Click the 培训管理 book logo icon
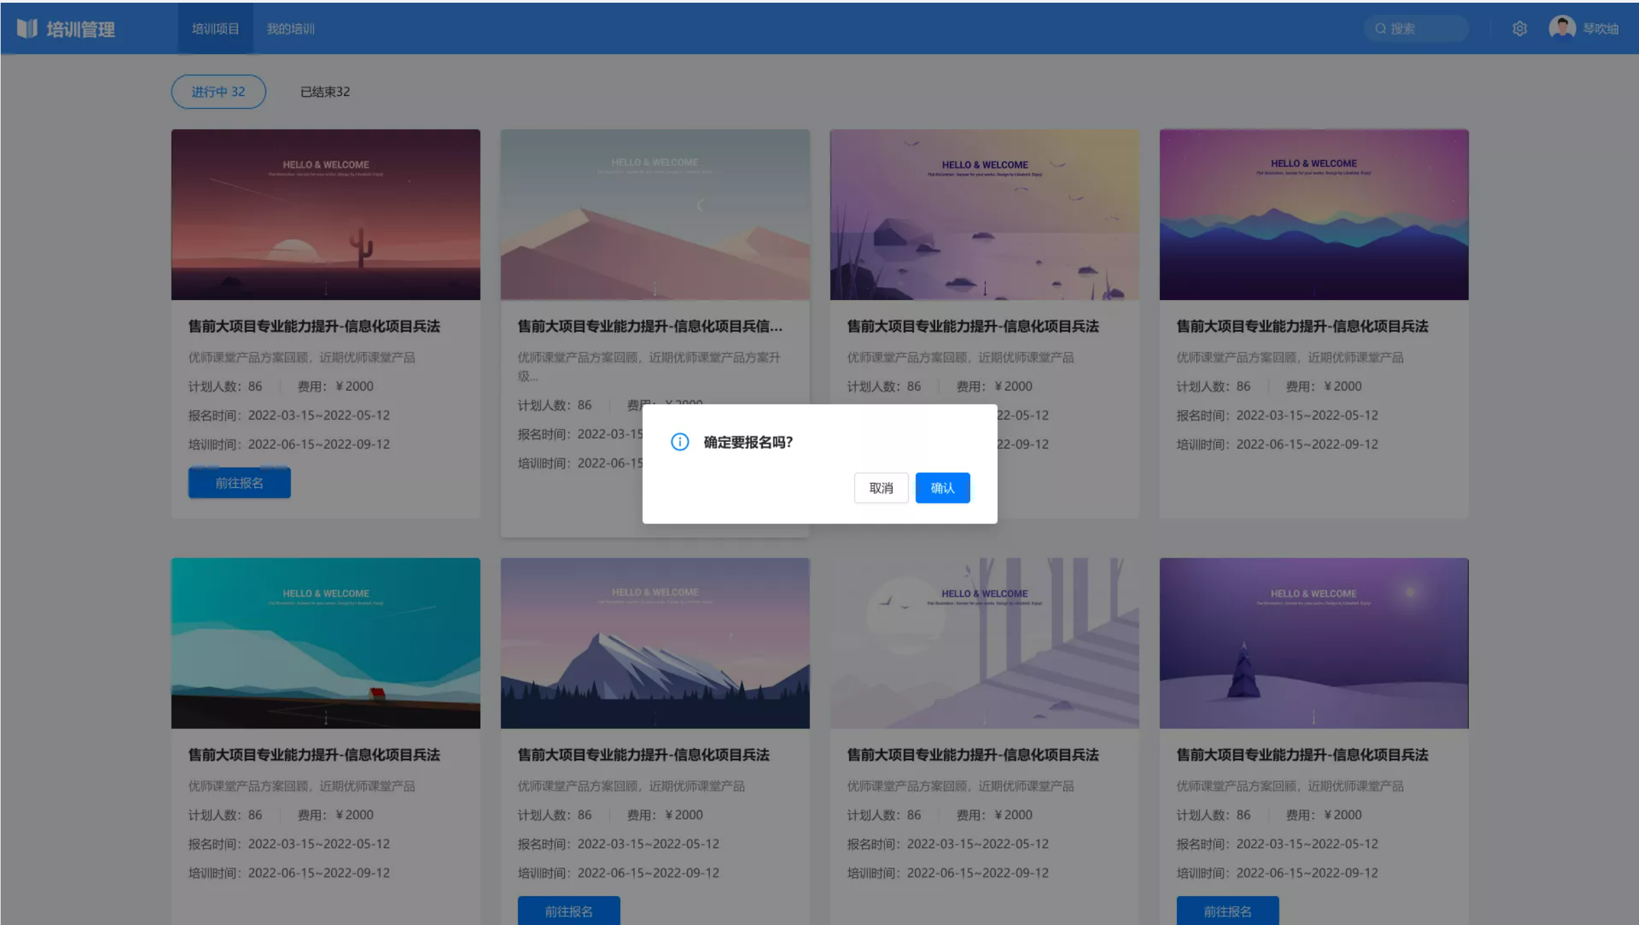Image resolution: width=1639 pixels, height=925 pixels. pos(27,28)
